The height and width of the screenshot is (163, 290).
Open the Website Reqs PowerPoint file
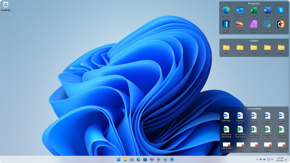point(226,145)
